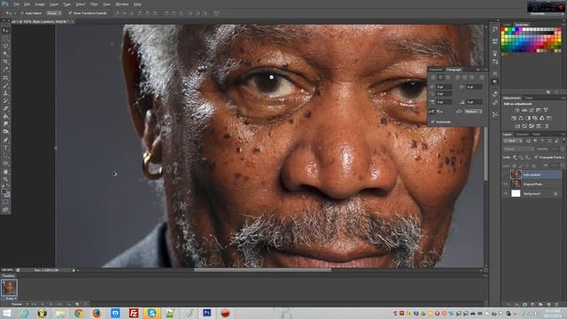Select the History Brush tool
Image resolution: width=567 pixels, height=319 pixels.
[x=6, y=101]
